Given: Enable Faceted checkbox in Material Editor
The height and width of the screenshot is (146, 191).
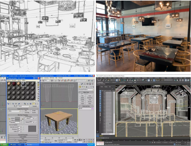Looking at the screenshot, I should tap(31, 113).
